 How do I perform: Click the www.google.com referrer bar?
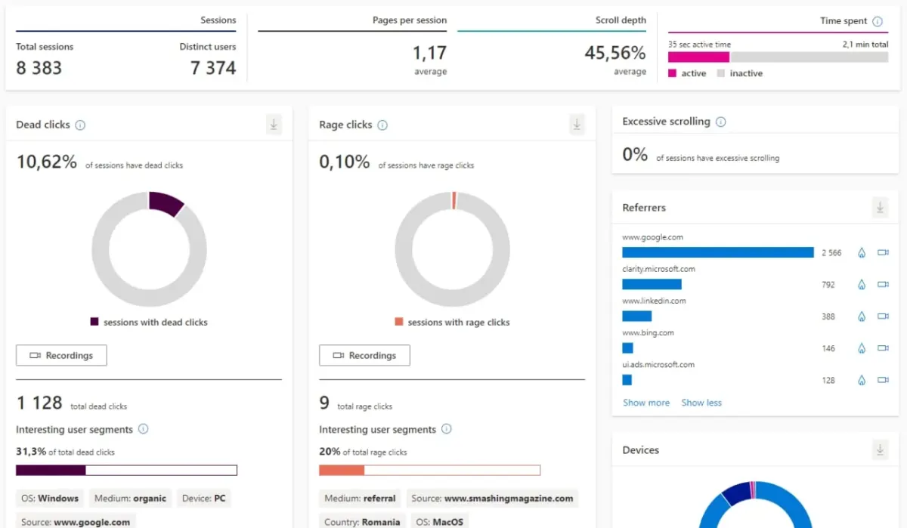pos(718,252)
